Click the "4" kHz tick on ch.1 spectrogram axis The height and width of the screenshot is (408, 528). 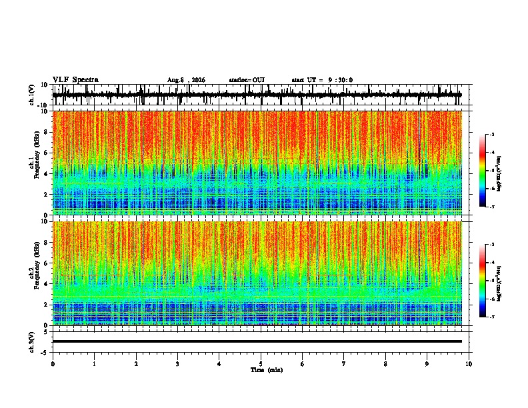coord(46,174)
